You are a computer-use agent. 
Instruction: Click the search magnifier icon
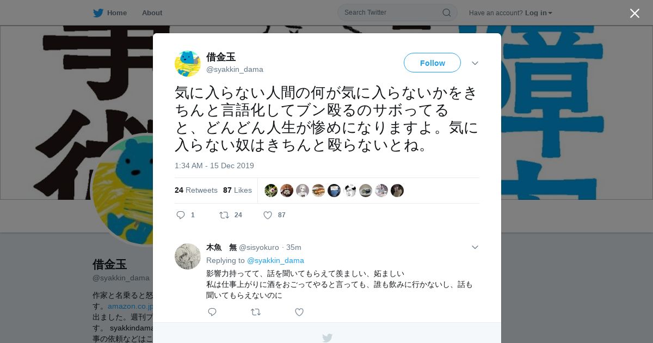click(447, 13)
